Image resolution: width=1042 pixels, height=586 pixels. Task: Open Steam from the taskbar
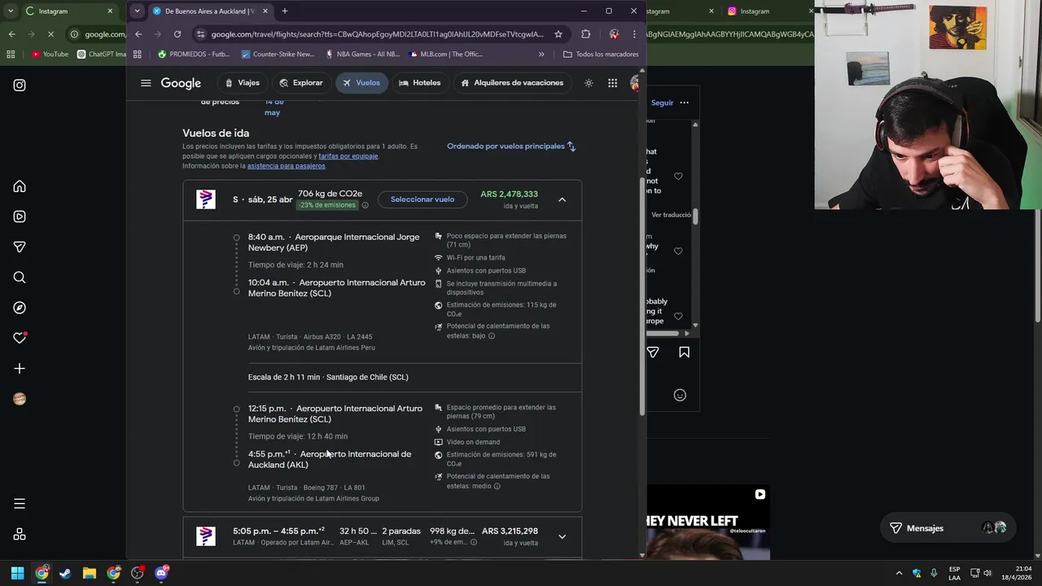point(65,573)
